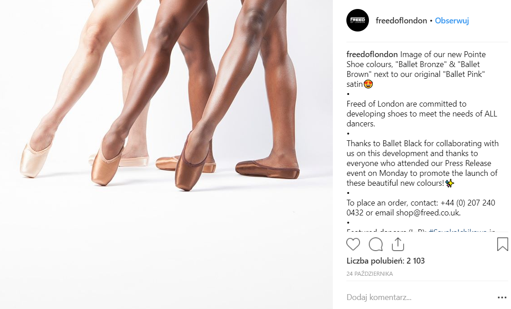Open the Freed of London profile avatar
The image size is (511, 309).
point(358,20)
